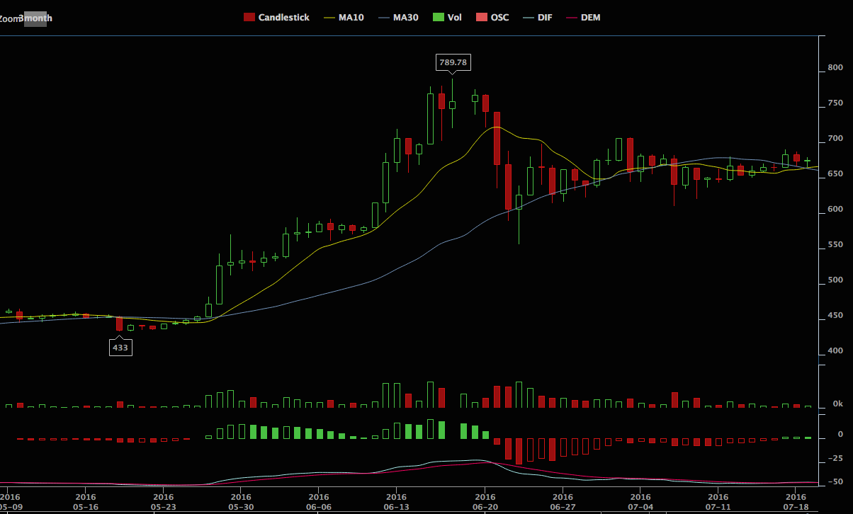Click the 800 price axis label
853x514 pixels.
836,68
